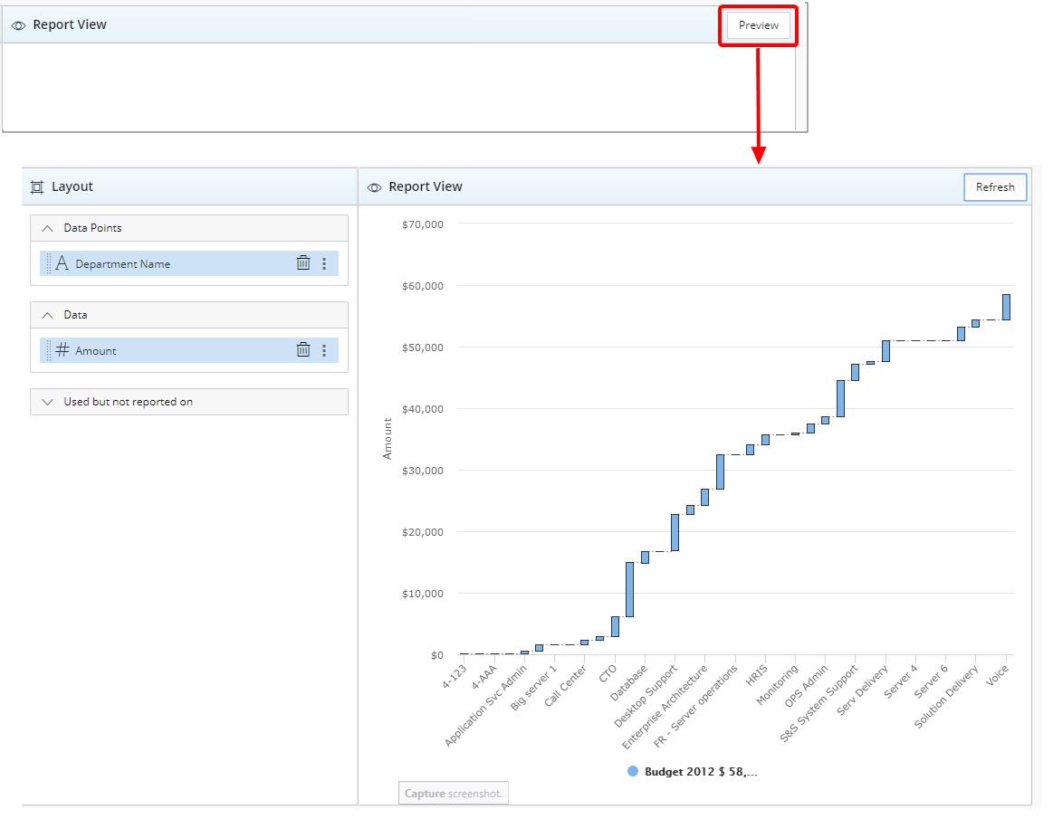This screenshot has height=819, width=1053.
Task: Click the Call Center axis label
Action: 566,685
